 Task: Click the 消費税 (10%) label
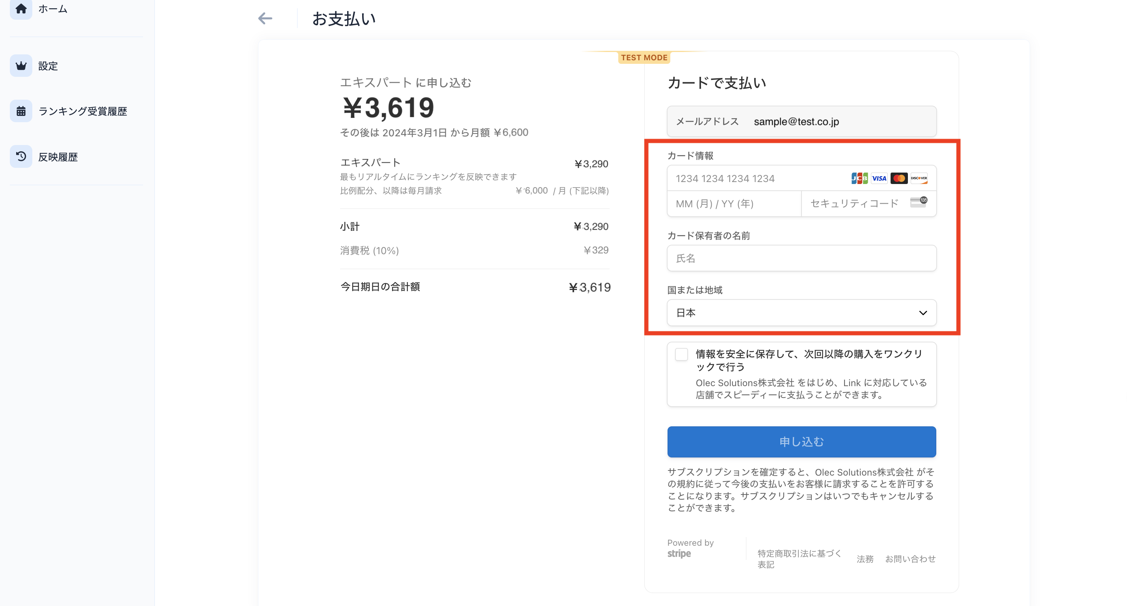point(369,251)
